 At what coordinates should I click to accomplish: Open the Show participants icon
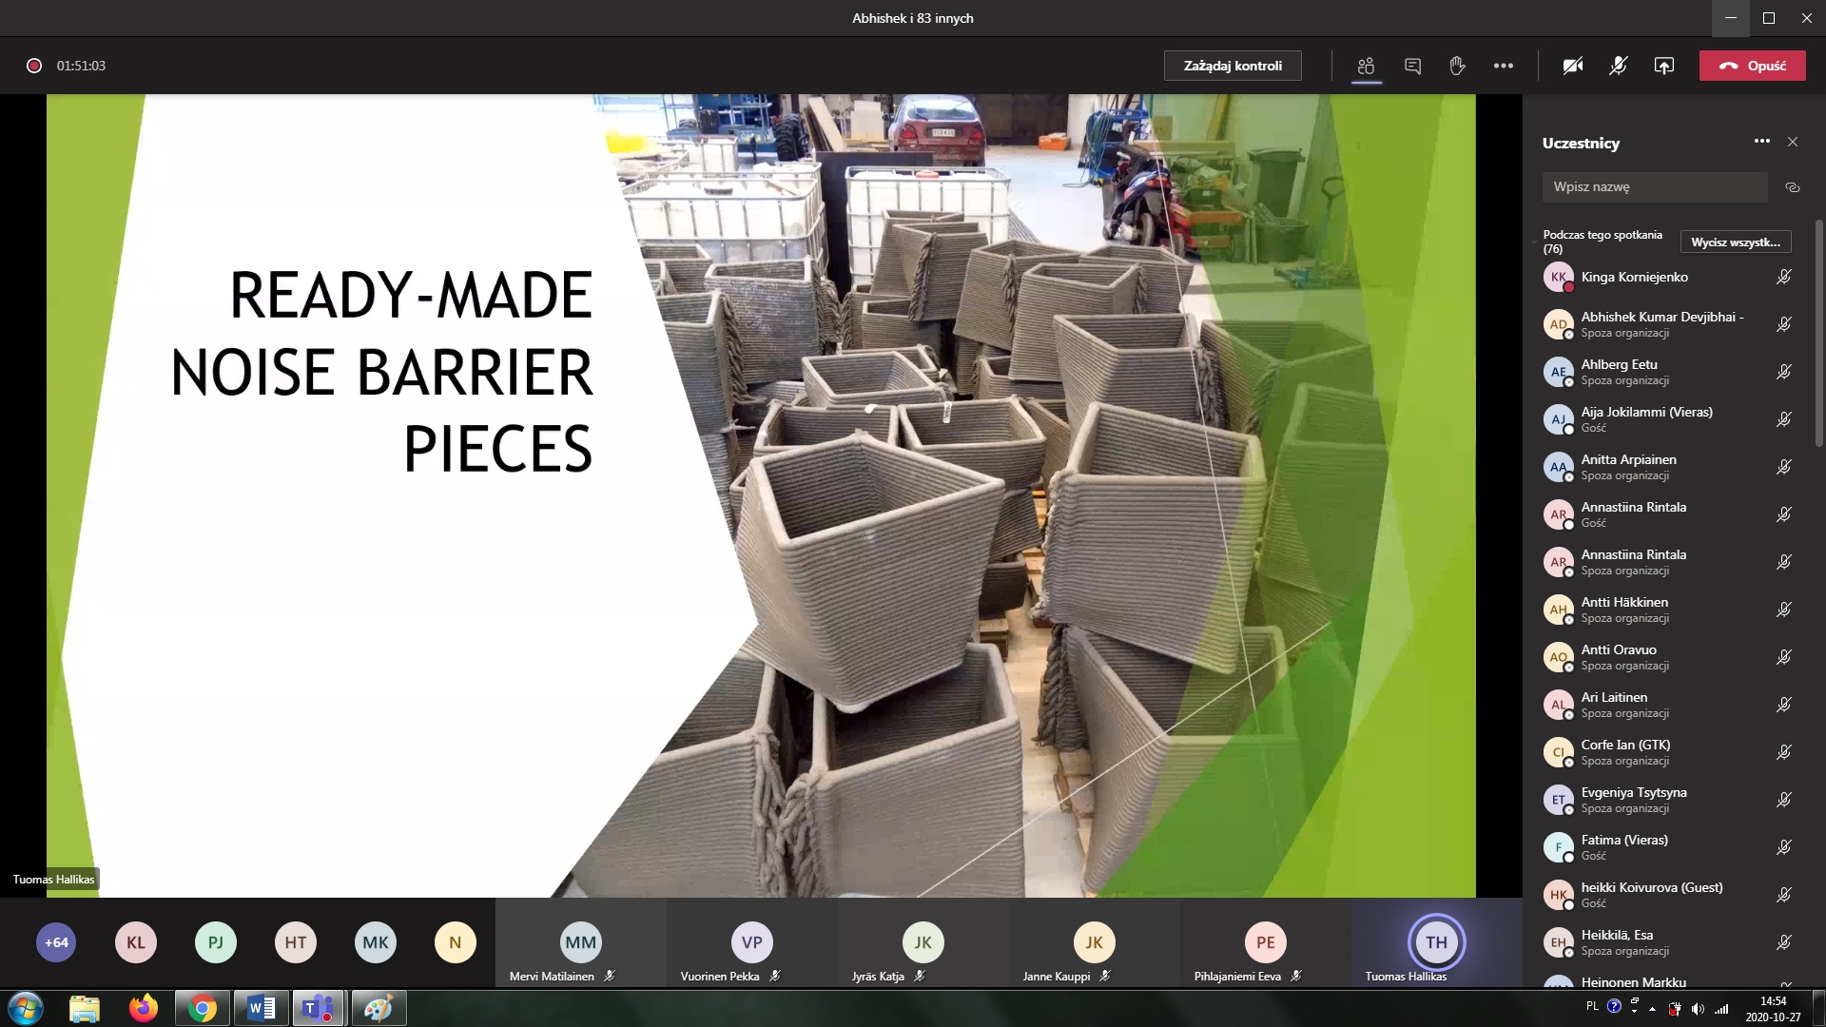1367,66
